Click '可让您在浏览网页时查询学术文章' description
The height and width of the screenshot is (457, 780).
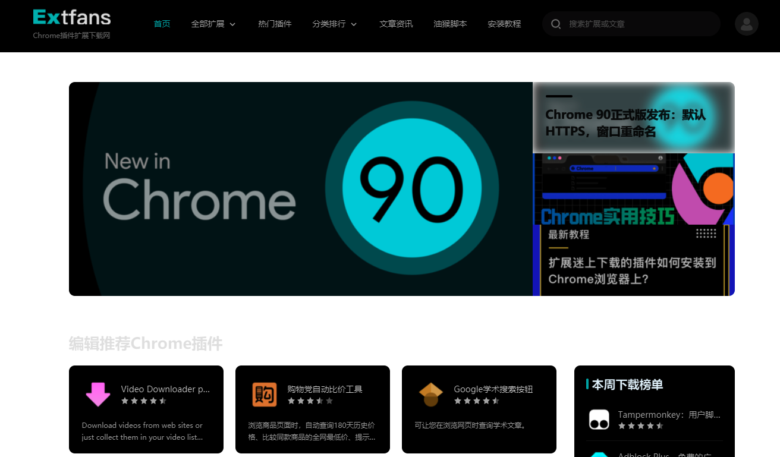tap(470, 426)
